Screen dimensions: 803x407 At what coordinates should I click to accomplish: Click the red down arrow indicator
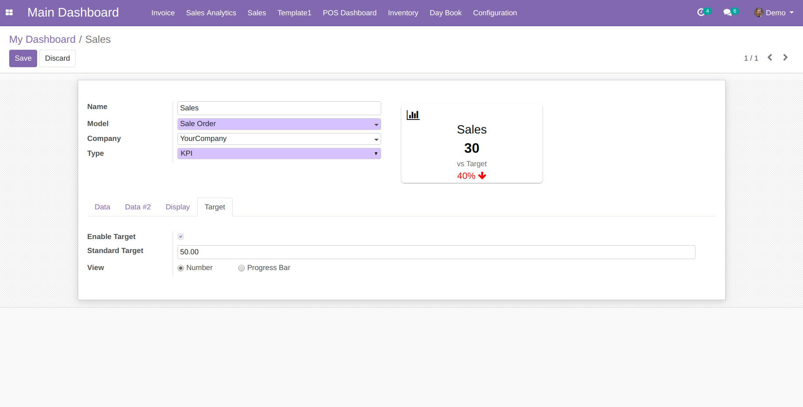pos(482,176)
